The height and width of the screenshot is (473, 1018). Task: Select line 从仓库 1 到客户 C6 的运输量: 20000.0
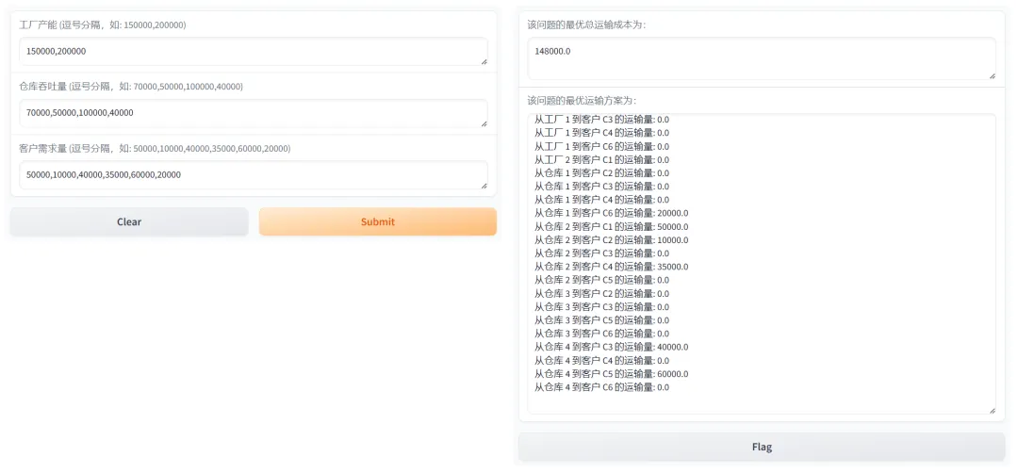pyautogui.click(x=612, y=214)
